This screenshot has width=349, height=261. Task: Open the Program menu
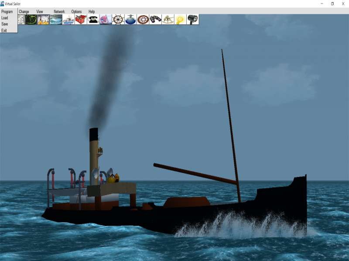tap(7, 12)
